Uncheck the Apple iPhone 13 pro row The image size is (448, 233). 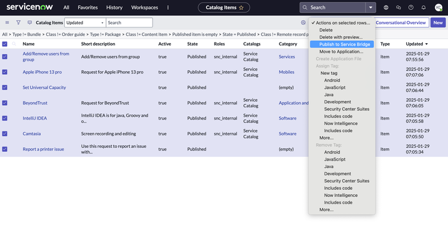[5, 72]
